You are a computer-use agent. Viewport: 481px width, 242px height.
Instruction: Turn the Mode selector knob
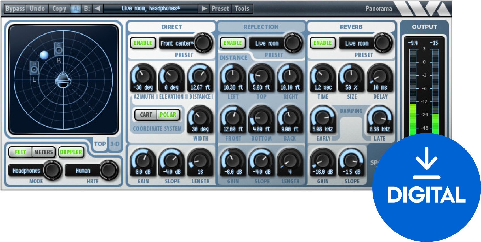[x=52, y=170]
